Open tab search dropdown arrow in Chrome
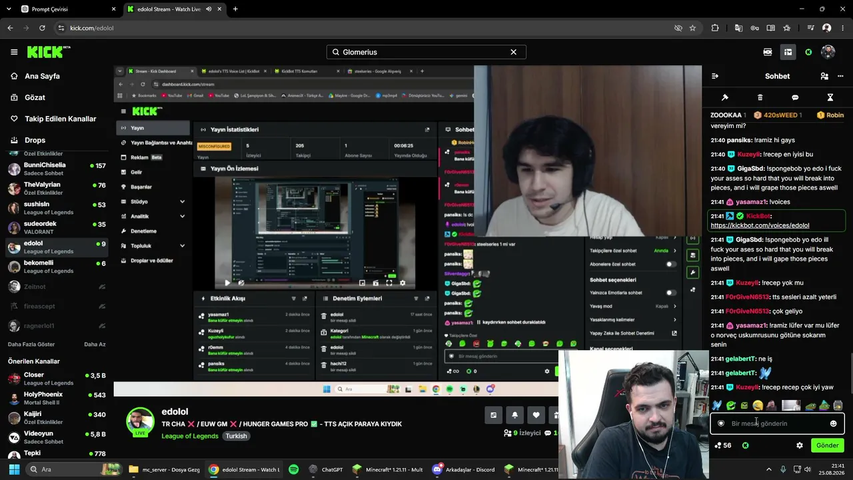853x480 pixels. [9, 9]
